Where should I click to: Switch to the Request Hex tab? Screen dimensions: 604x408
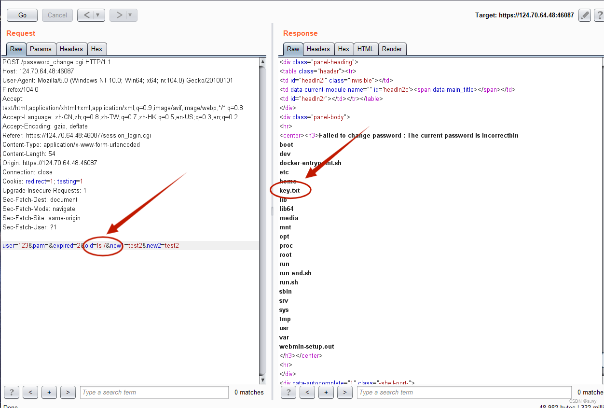coord(97,49)
